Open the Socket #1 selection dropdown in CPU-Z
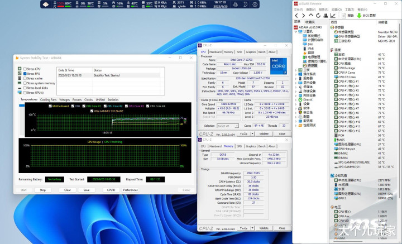Image resolution: width=402 pixels, height=244 pixels. [228, 126]
